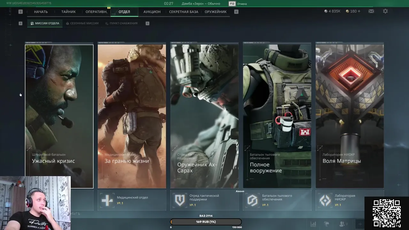Open the ПУНКТ СНАБЖЕНИЯ sub-tab
The width and height of the screenshot is (409, 230).
121,23
